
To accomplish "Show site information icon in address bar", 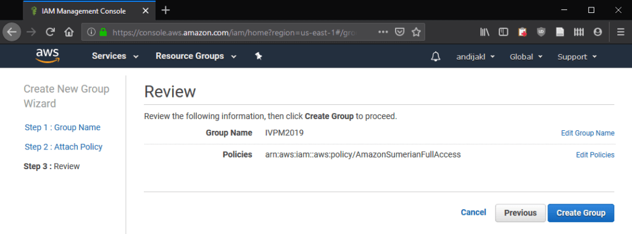I will point(91,32).
